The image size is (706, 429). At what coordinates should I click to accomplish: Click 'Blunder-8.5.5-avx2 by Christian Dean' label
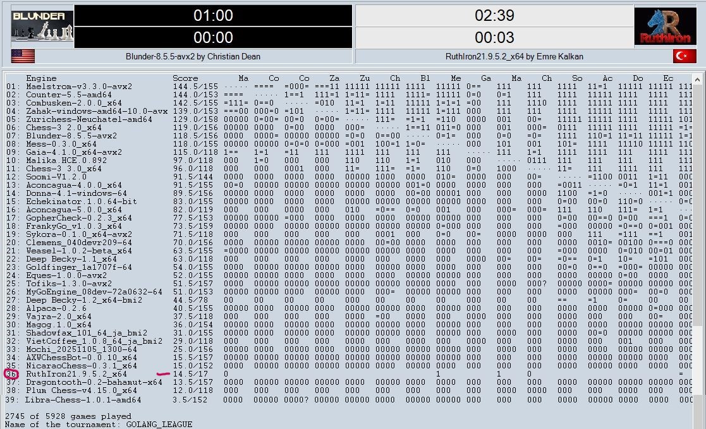pyautogui.click(x=193, y=56)
